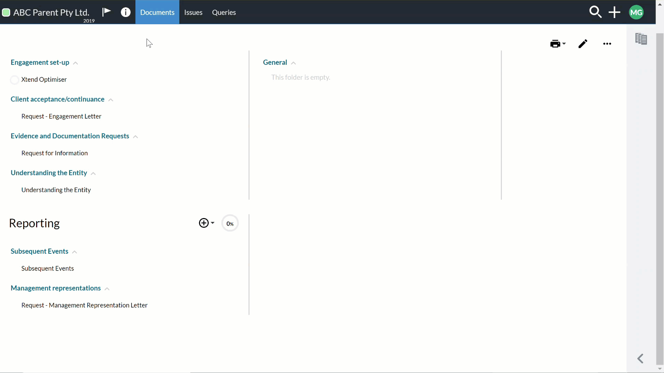This screenshot has width=664, height=373.
Task: Switch to the Issues tab
Action: (x=193, y=12)
